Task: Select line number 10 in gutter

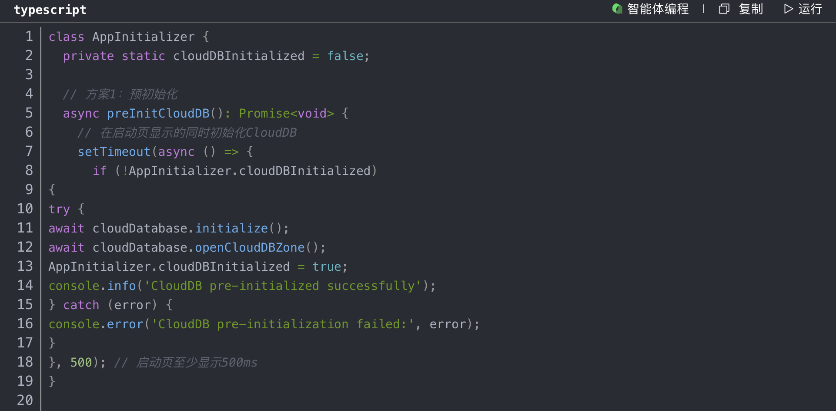Action: tap(25, 209)
